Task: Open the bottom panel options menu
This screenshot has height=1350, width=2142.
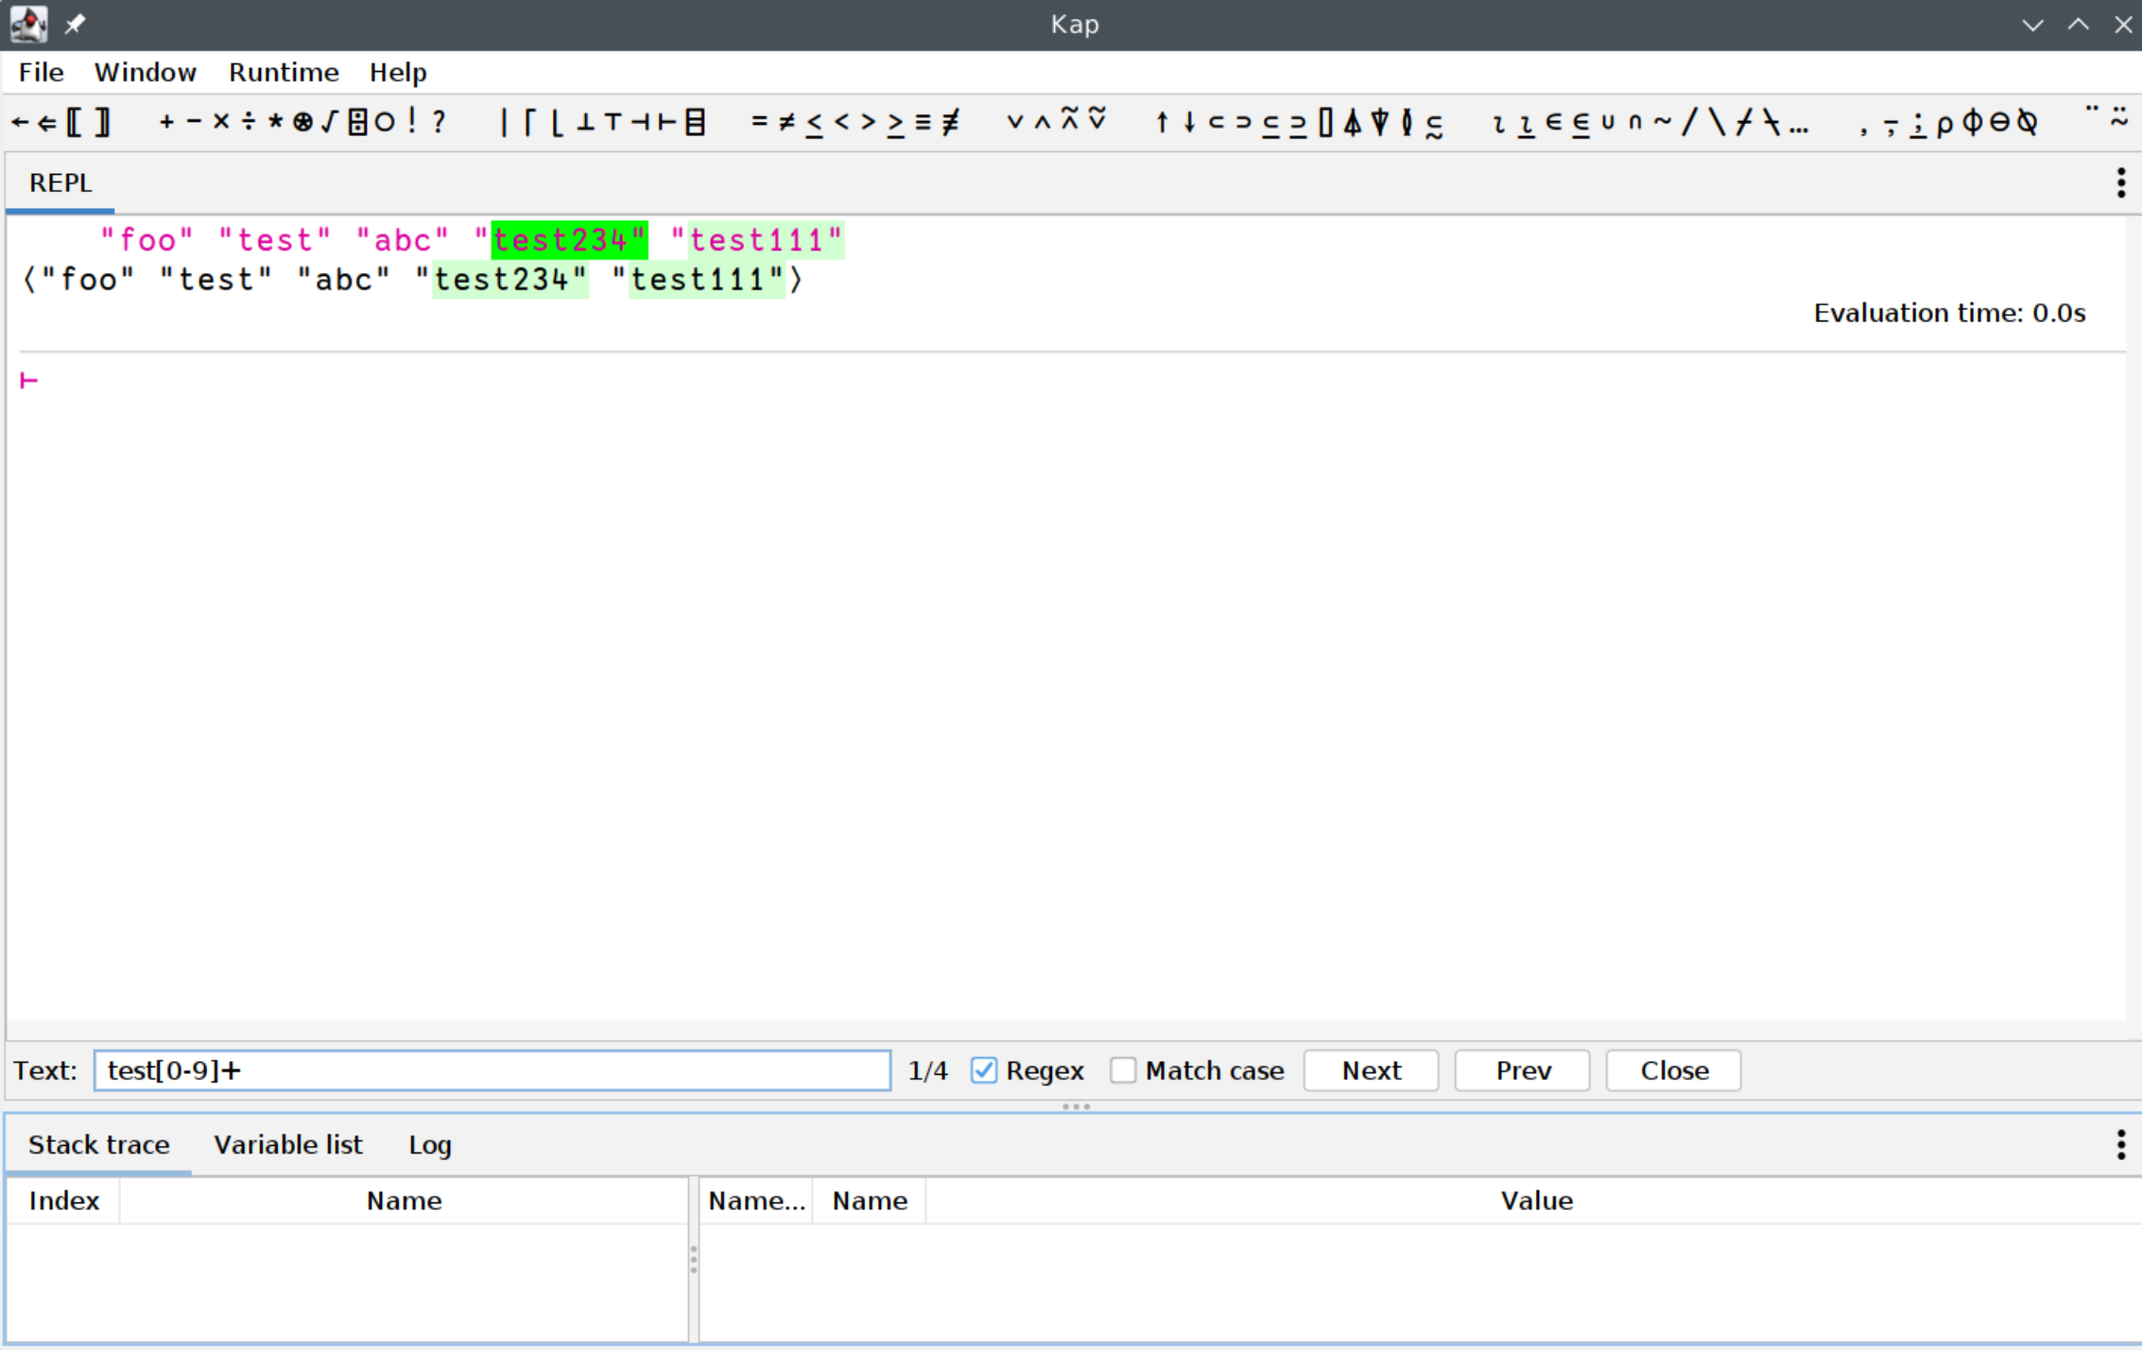Action: [x=2121, y=1145]
